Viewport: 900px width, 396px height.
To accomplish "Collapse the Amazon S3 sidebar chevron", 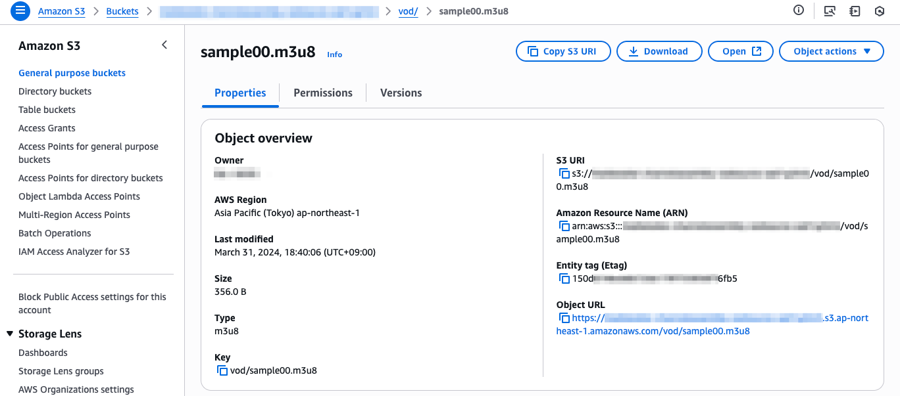I will (x=164, y=45).
